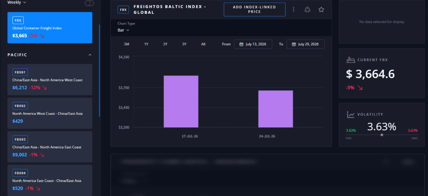Click the down arrow next to -12% on FBX01
The width and height of the screenshot is (428, 196).
45,88
